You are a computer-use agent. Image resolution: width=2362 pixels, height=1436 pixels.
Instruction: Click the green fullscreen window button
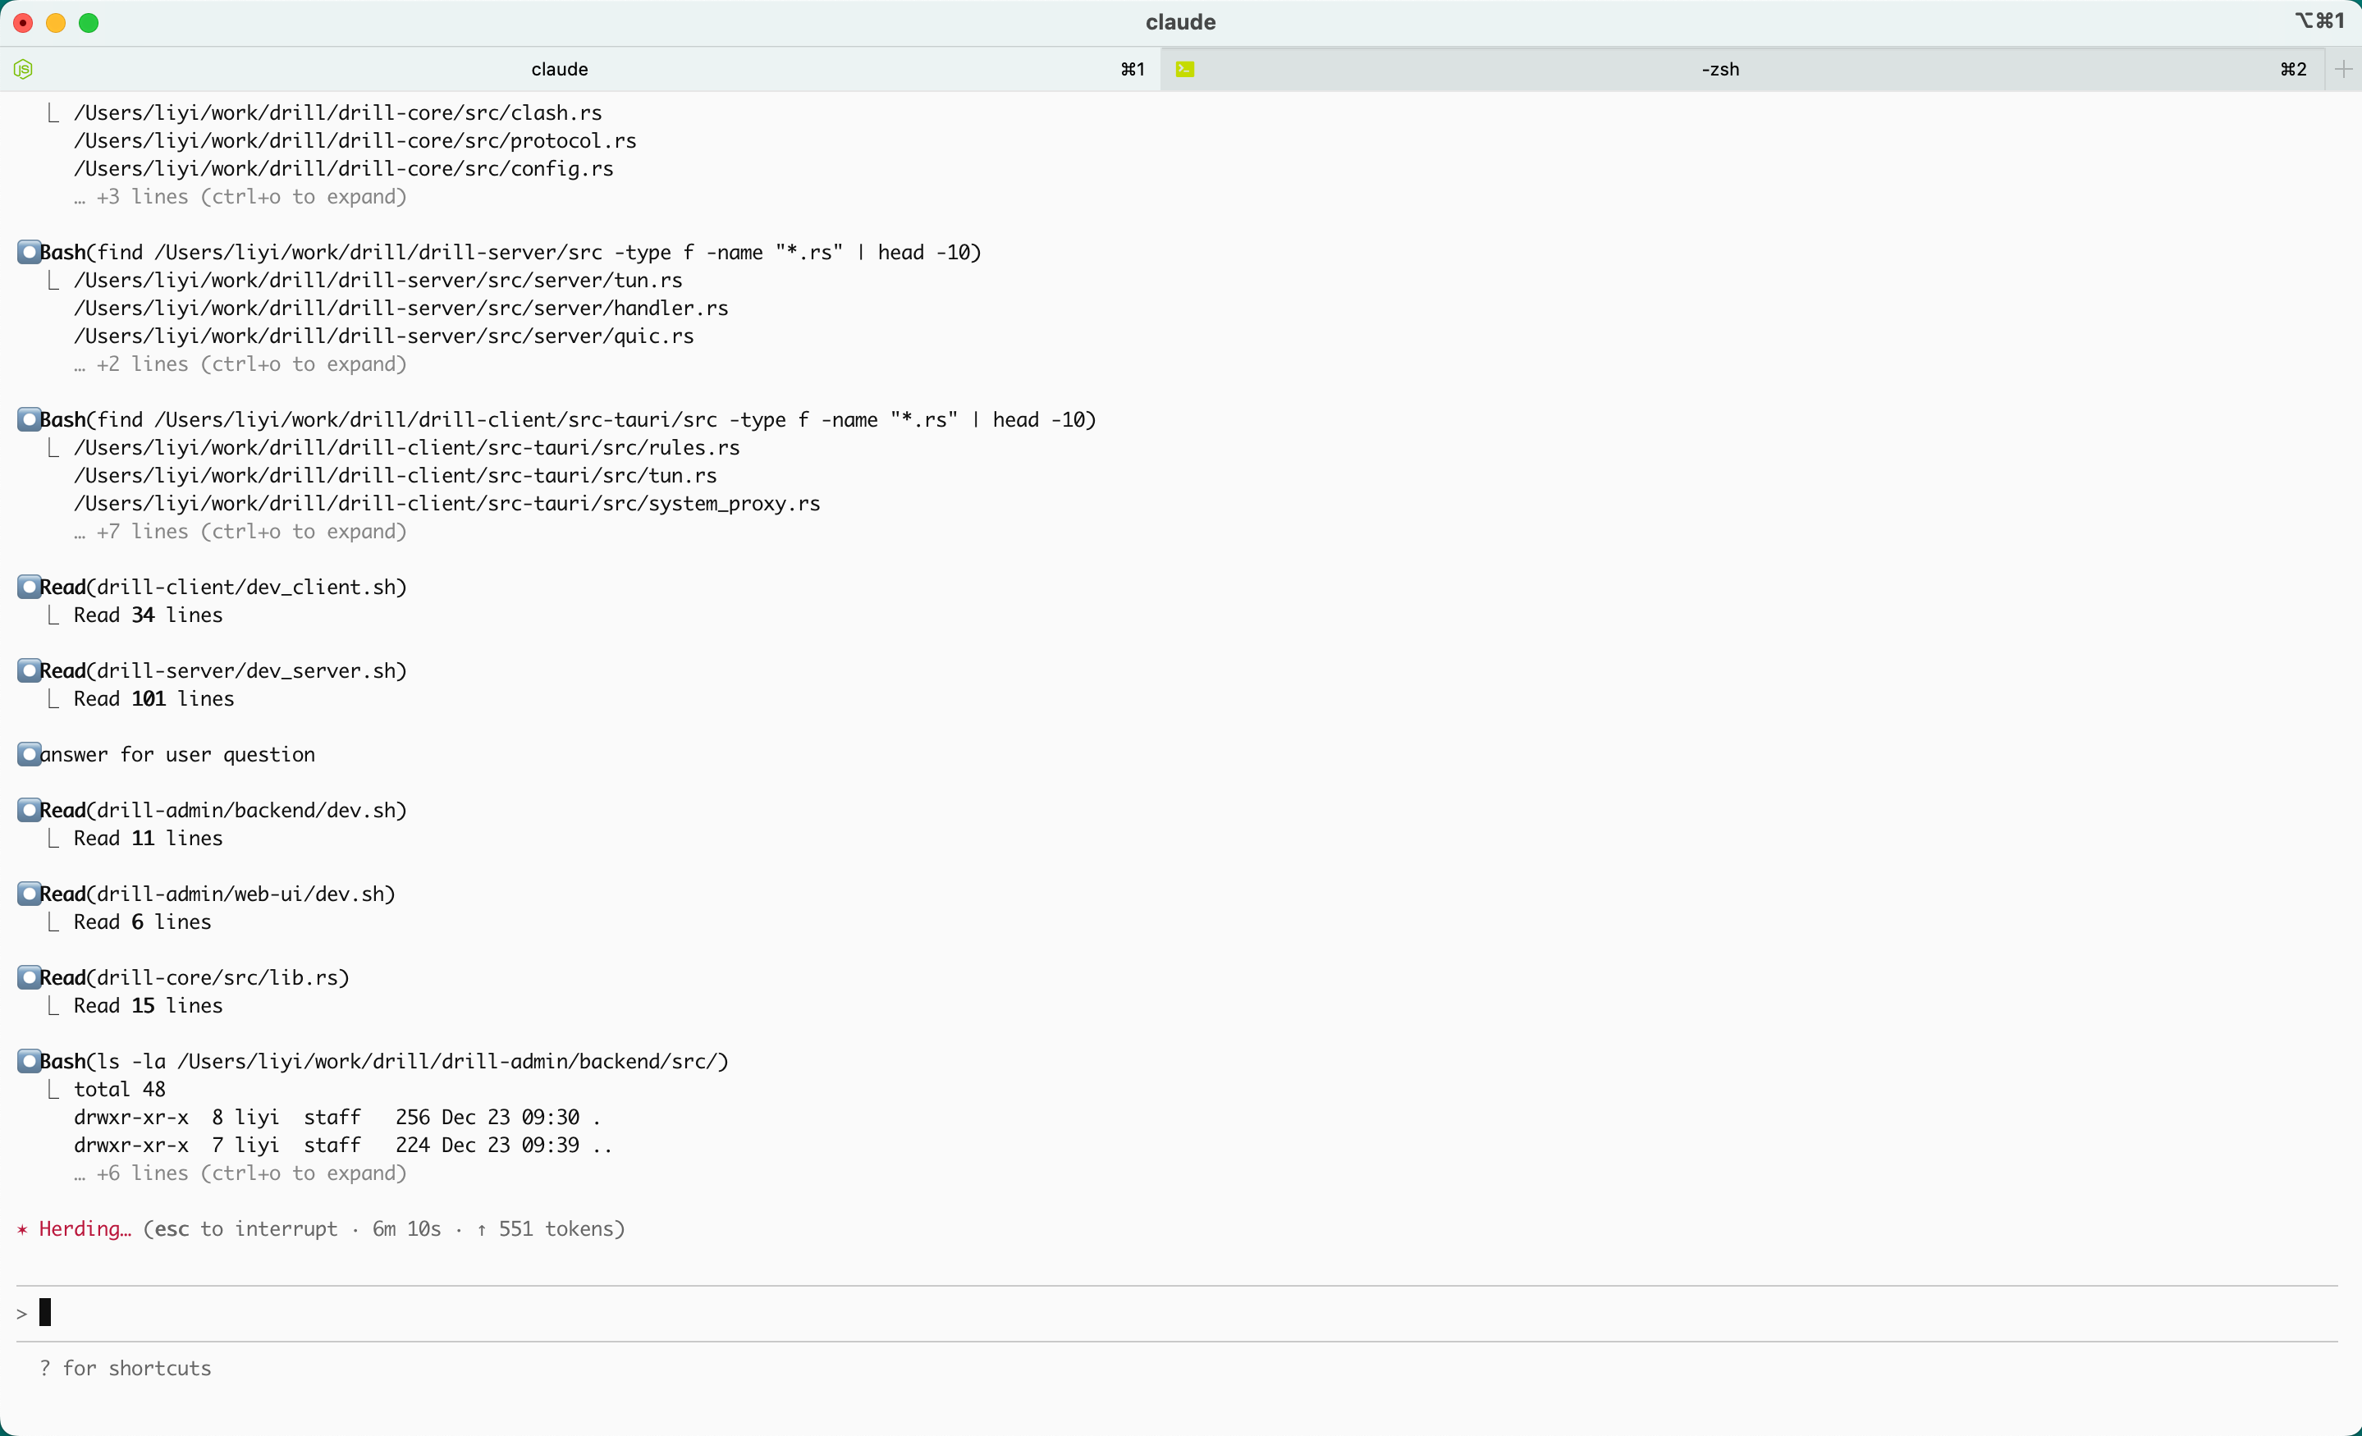point(88,23)
